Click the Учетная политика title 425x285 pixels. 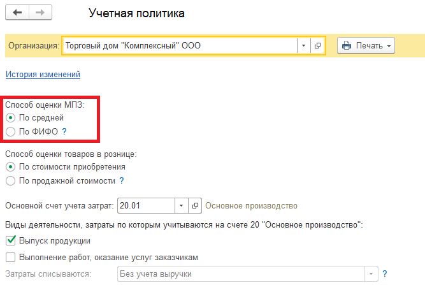pyautogui.click(x=136, y=13)
